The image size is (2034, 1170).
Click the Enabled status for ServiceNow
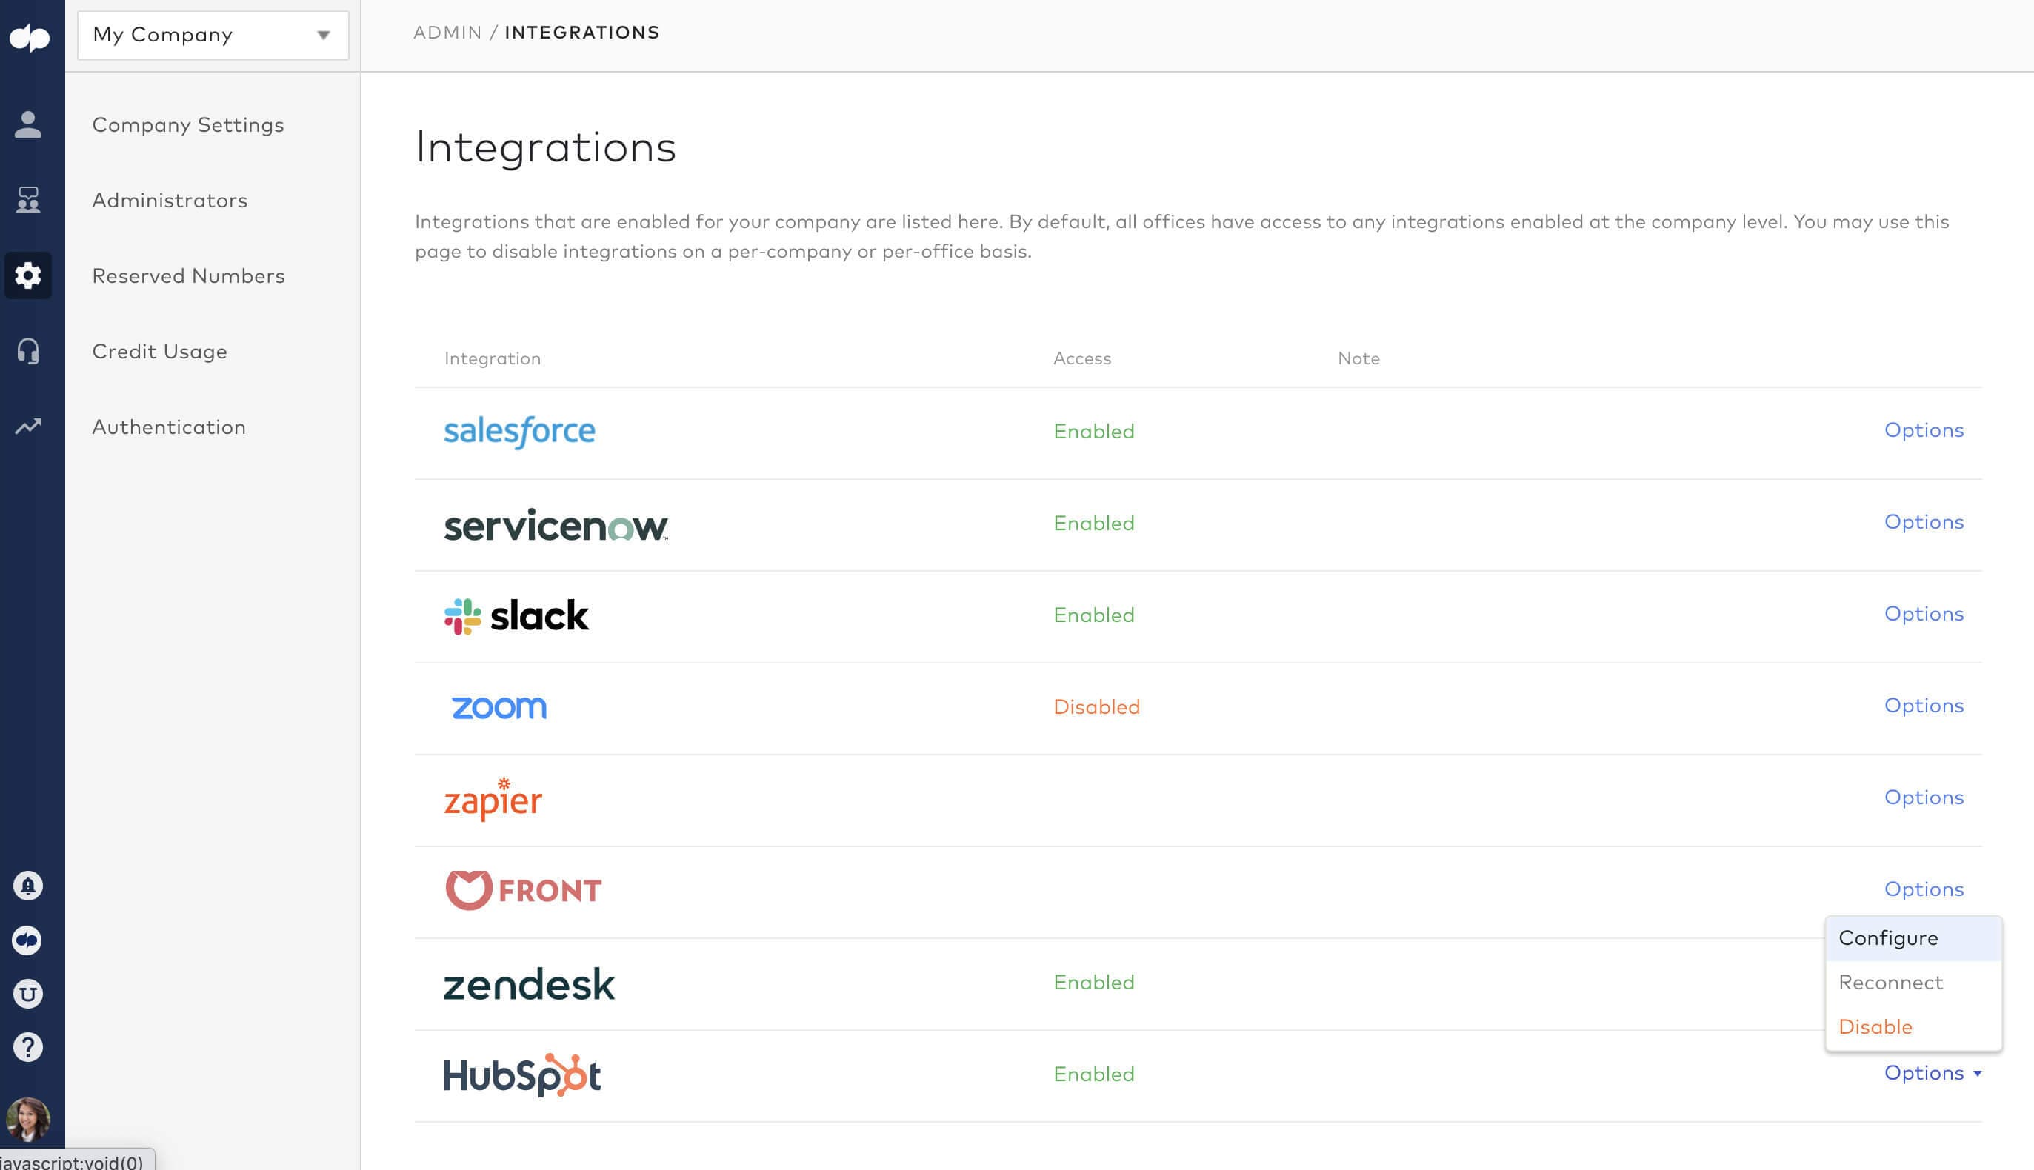(x=1094, y=523)
